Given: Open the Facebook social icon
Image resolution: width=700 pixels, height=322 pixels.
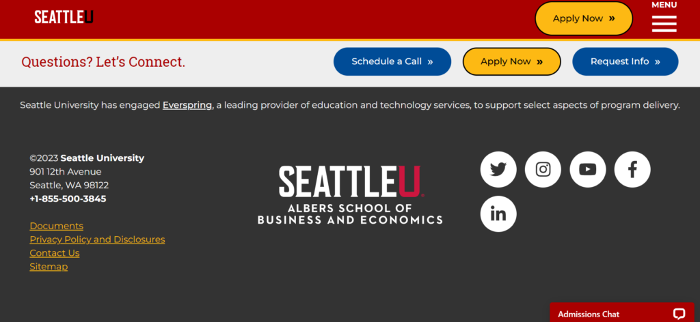Looking at the screenshot, I should click(x=632, y=169).
